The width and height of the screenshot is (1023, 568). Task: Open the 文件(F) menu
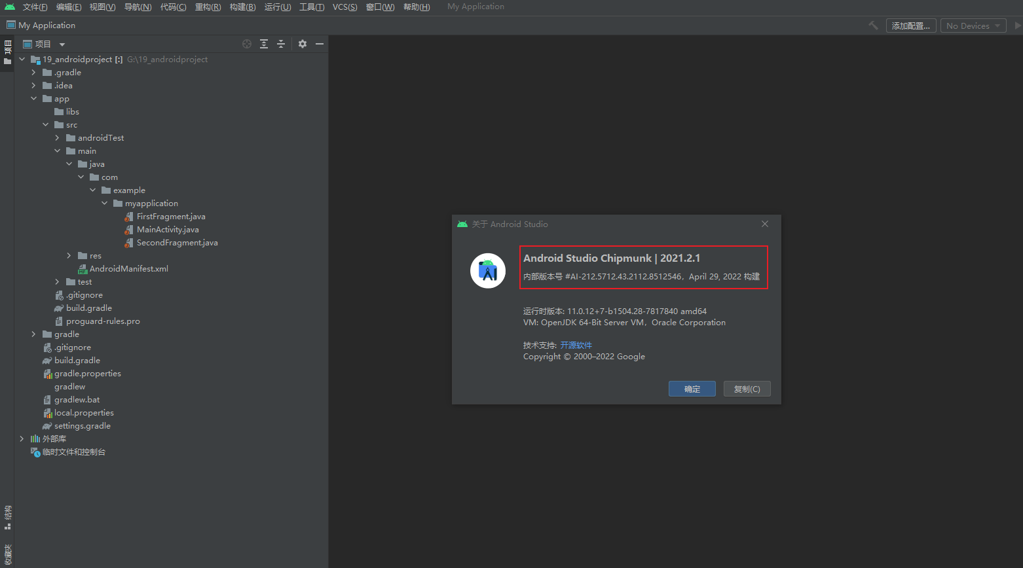click(x=35, y=7)
